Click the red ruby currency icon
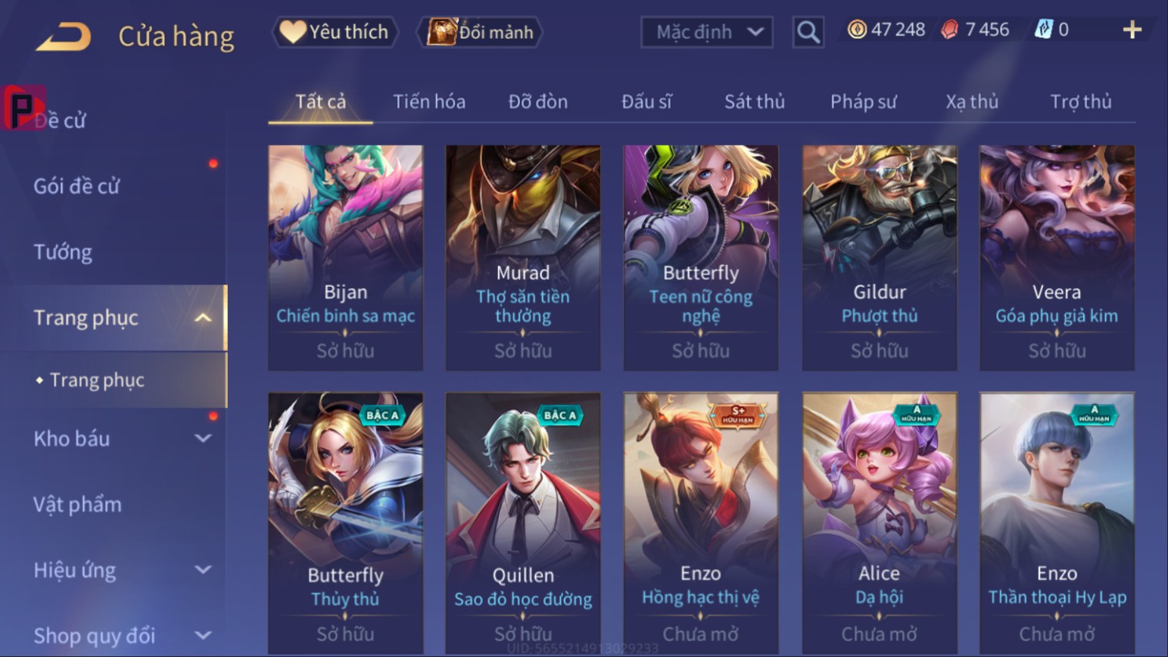 point(949,30)
